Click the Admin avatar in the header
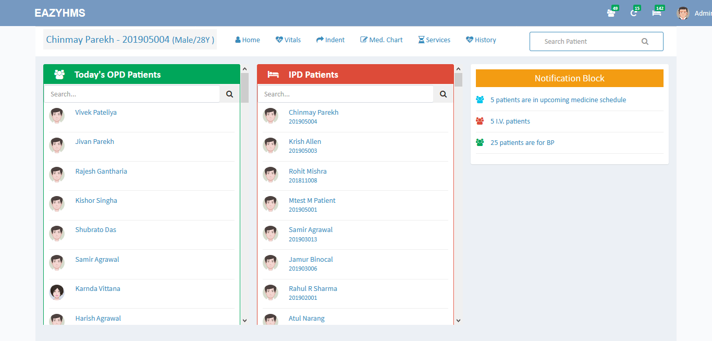This screenshot has width=712, height=341. tap(683, 14)
